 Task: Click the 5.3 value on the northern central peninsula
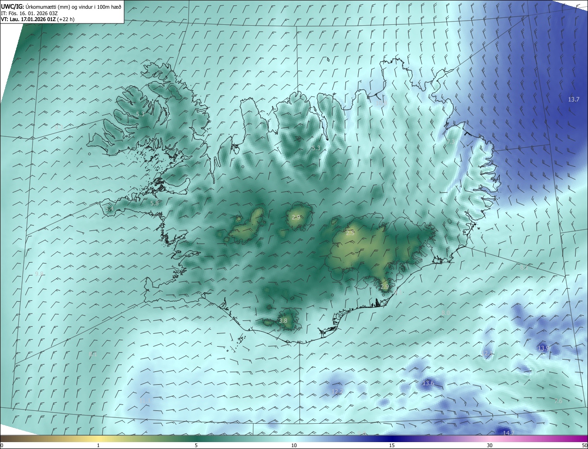tap(316, 148)
